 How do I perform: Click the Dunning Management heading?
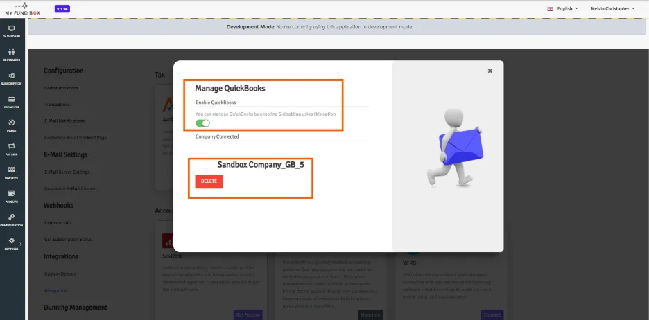pos(76,308)
